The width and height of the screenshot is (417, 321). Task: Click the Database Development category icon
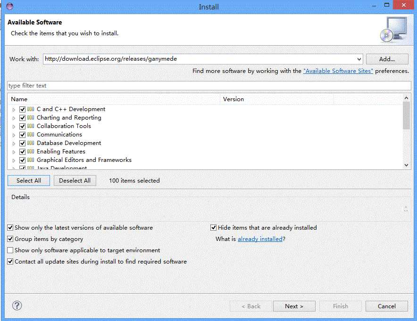coord(31,143)
